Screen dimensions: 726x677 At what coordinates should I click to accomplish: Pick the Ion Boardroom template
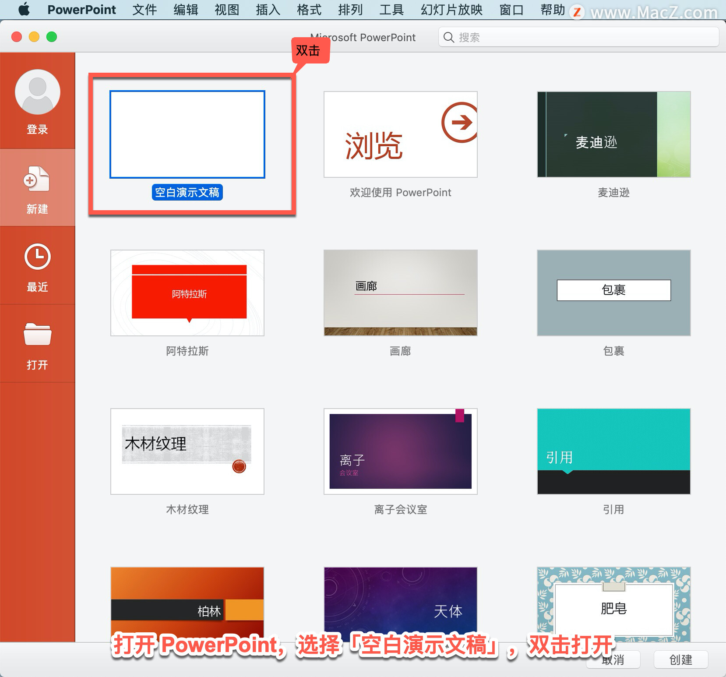click(401, 451)
